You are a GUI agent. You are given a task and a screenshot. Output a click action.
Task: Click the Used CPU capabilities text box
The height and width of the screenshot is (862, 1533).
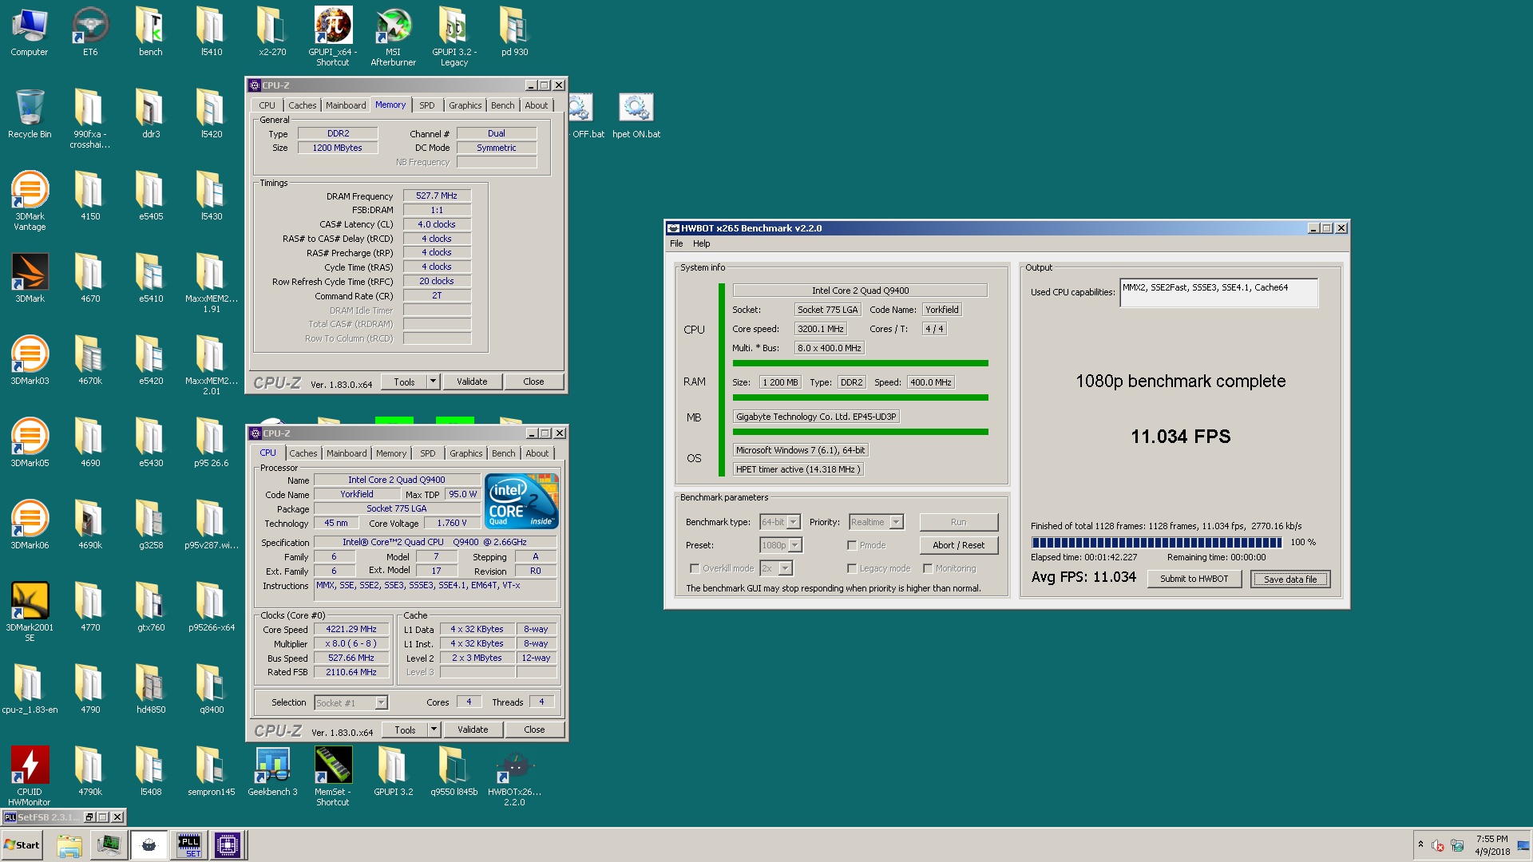coord(1218,293)
